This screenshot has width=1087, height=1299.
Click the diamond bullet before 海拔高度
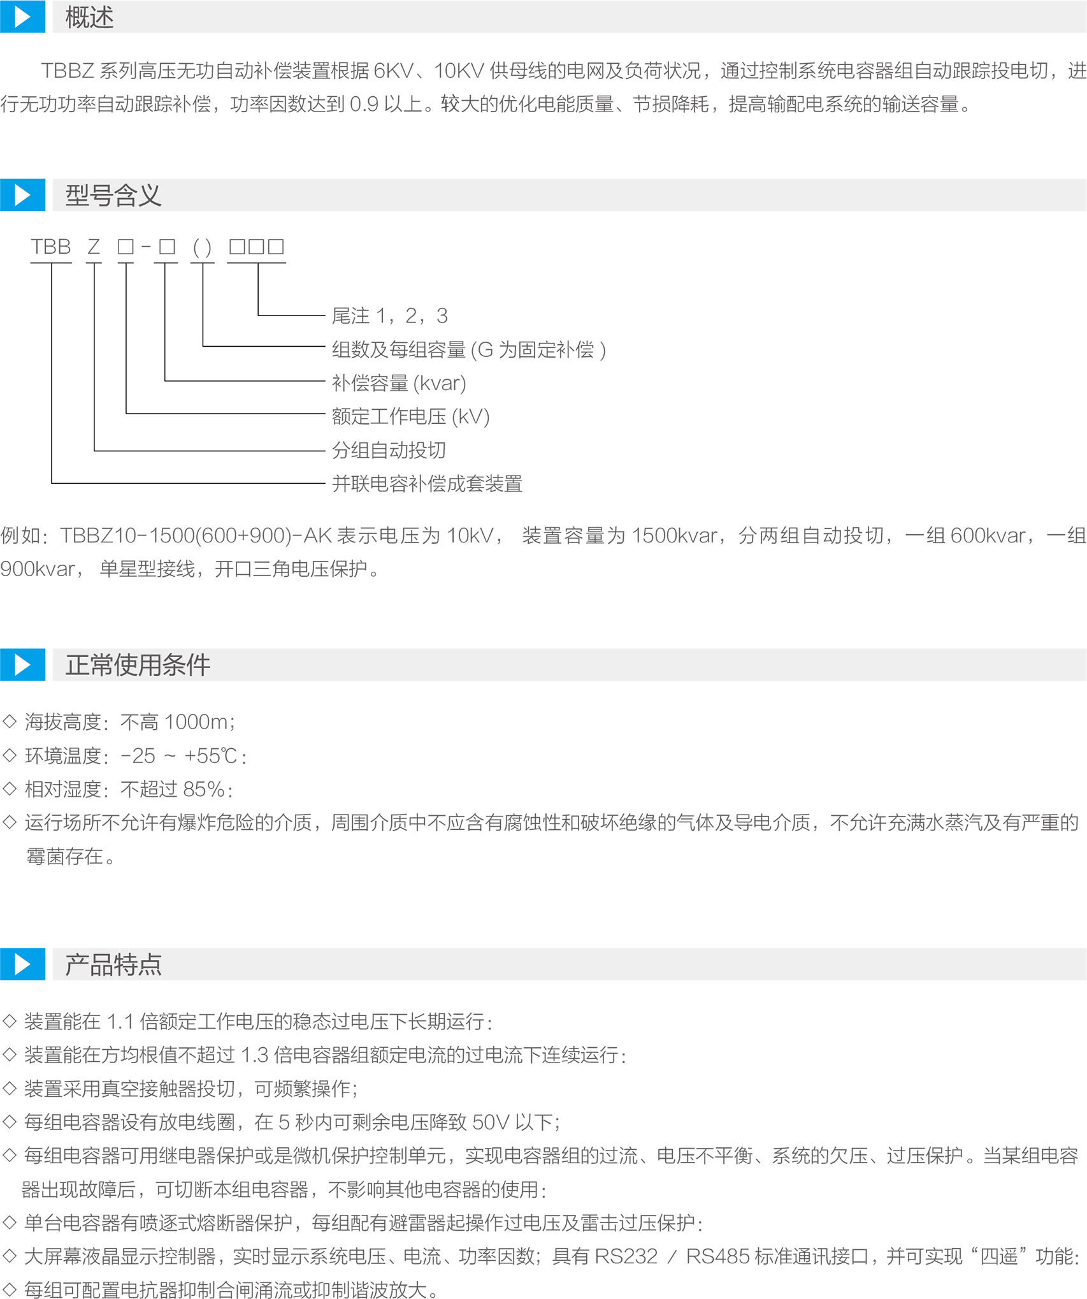pos(10,722)
